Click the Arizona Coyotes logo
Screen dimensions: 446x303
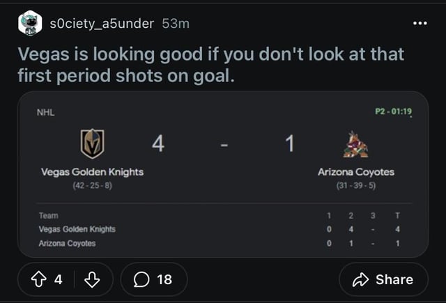[x=355, y=144]
